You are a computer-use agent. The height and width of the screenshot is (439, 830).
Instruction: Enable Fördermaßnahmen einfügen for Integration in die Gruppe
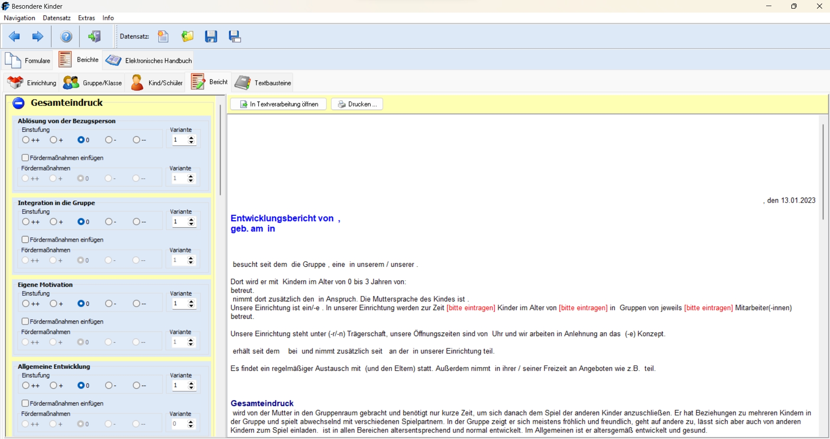(x=25, y=240)
